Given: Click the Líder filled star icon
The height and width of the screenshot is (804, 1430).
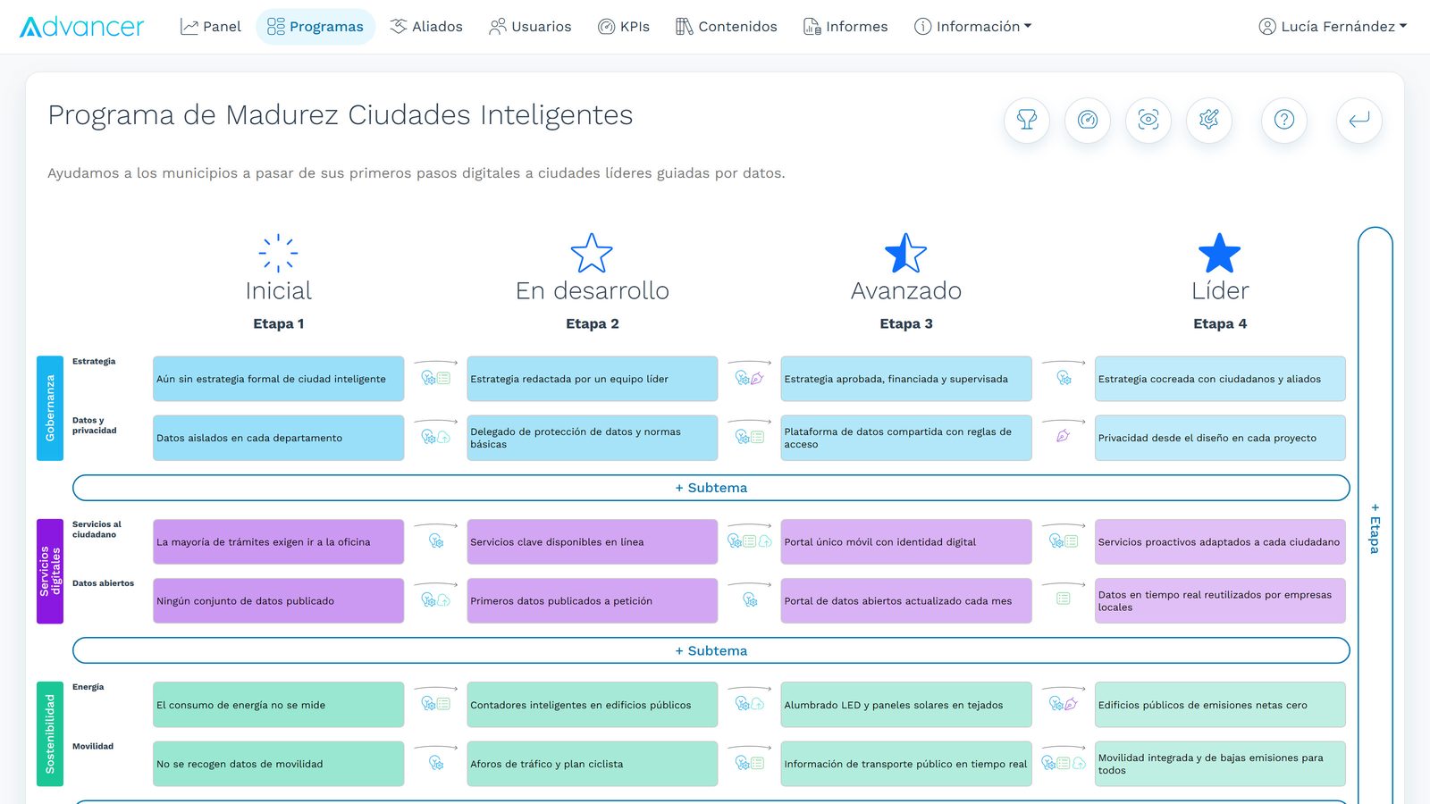Looking at the screenshot, I should [x=1220, y=254].
